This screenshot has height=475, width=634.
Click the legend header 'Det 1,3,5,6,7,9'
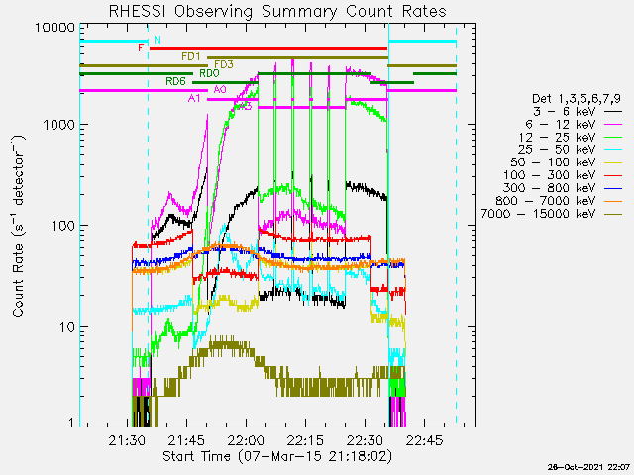[x=577, y=99]
